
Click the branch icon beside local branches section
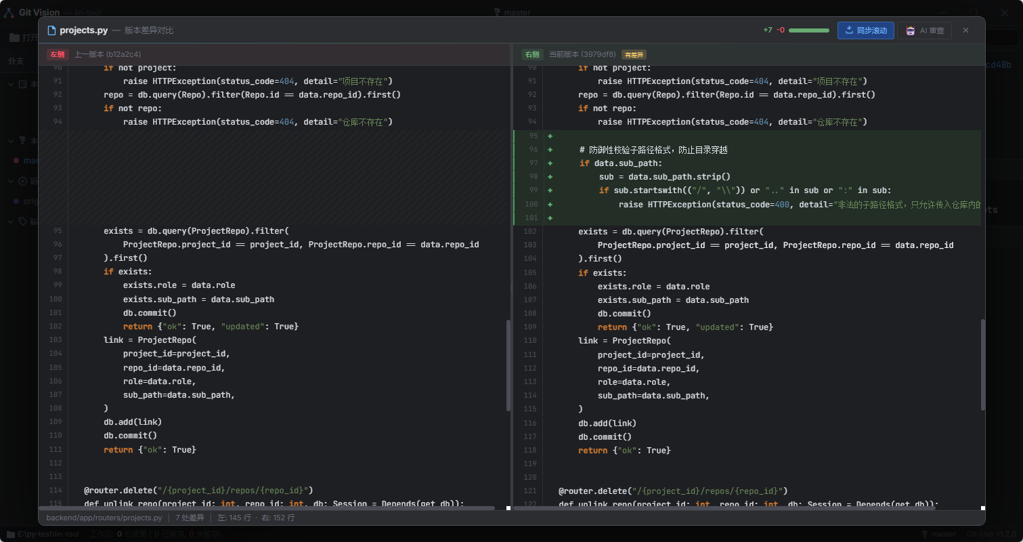click(23, 141)
